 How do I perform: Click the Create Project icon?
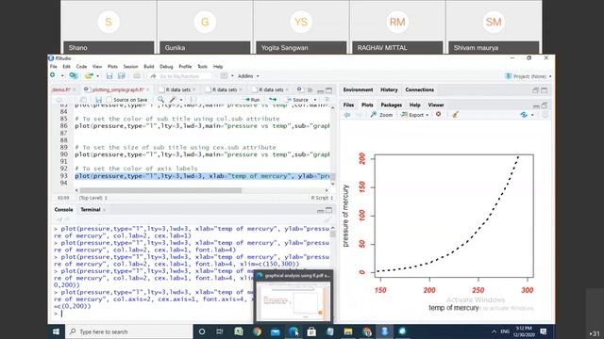pyautogui.click(x=74, y=76)
